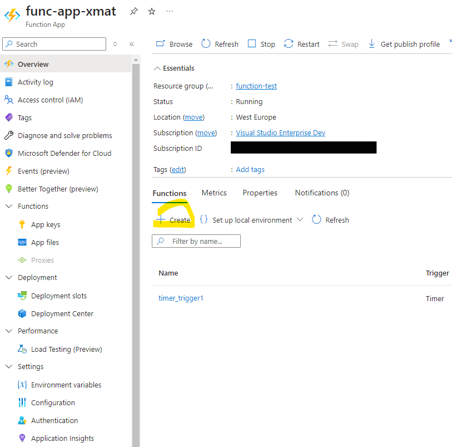Click move link next to Location
Image resolution: width=452 pixels, height=447 pixels.
point(193,117)
